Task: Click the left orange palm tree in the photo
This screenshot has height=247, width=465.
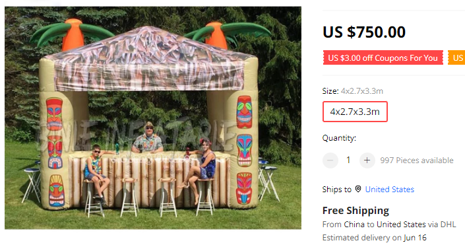Action: (x=73, y=34)
